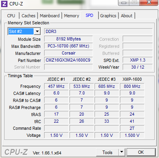
Task: Open the Caches tab
Action: (29, 16)
